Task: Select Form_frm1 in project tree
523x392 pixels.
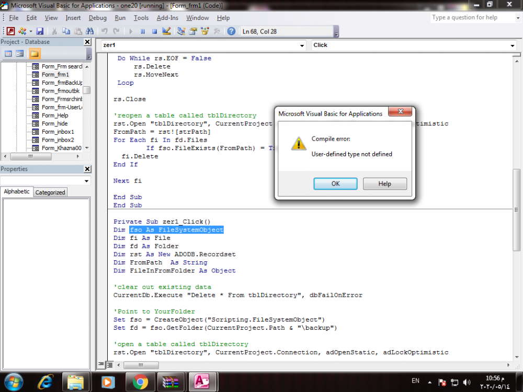Action: [55, 75]
